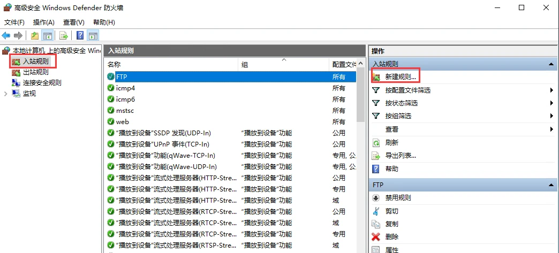Open the 文件(F) menu
Viewport: 559px width, 253px height.
14,22
